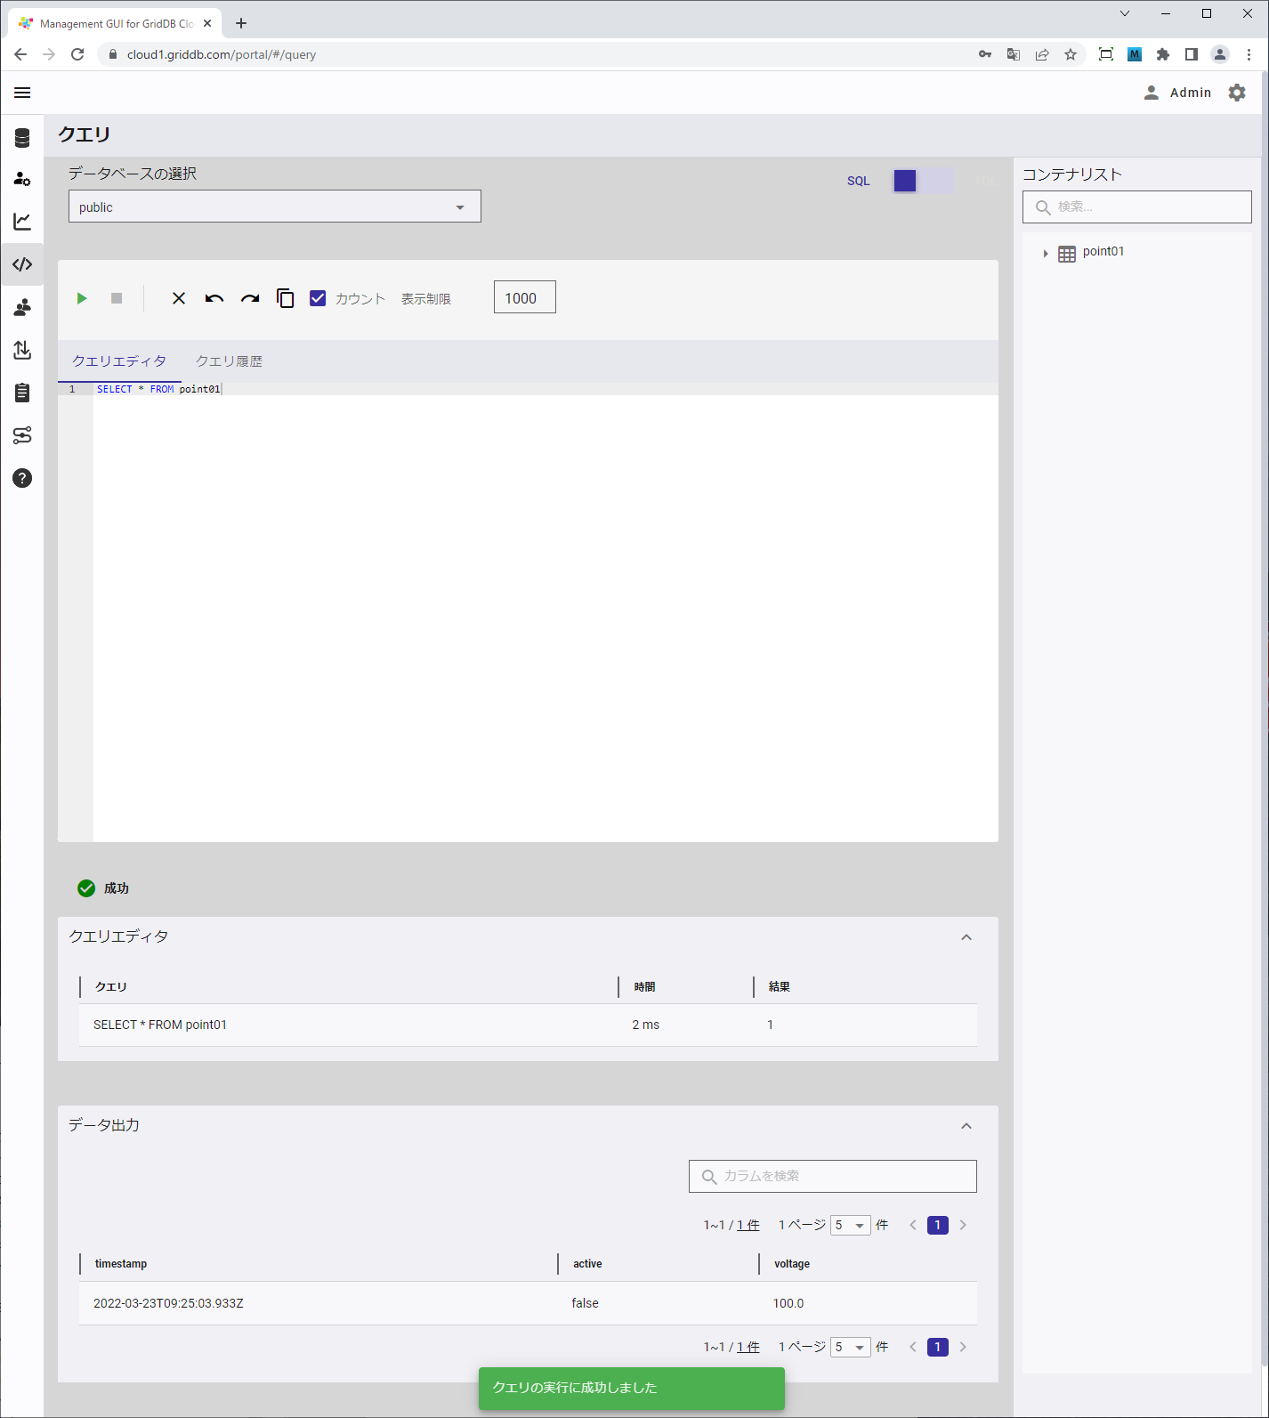Expand the point01 container tree node

pos(1045,254)
